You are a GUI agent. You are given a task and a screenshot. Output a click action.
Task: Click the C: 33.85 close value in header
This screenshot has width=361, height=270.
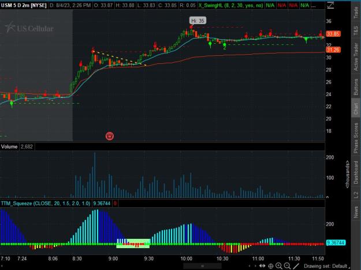pos(168,5)
